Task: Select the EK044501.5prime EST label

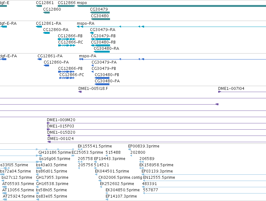Action: coord(112,172)
